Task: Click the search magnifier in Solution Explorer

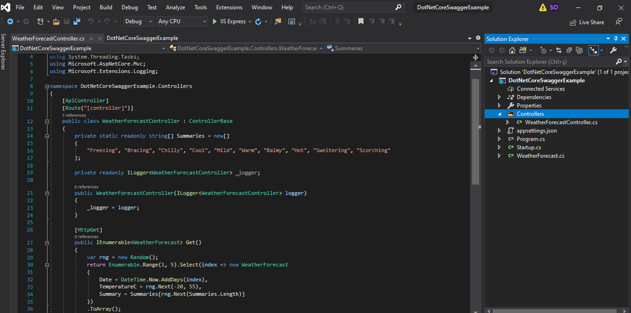Action: (619, 62)
